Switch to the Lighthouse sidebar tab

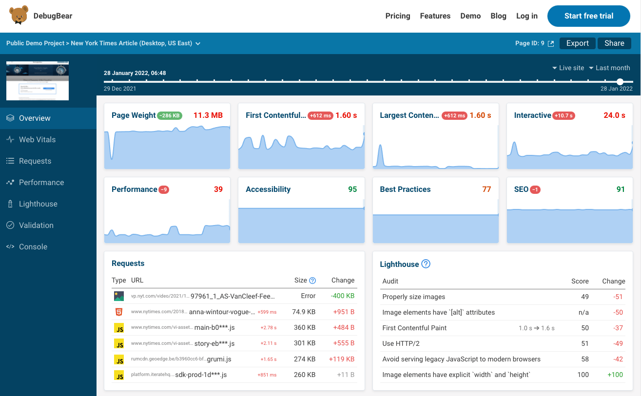[x=48, y=204]
